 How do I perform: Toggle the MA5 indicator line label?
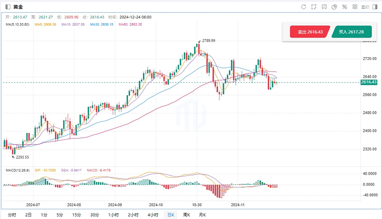point(45,24)
